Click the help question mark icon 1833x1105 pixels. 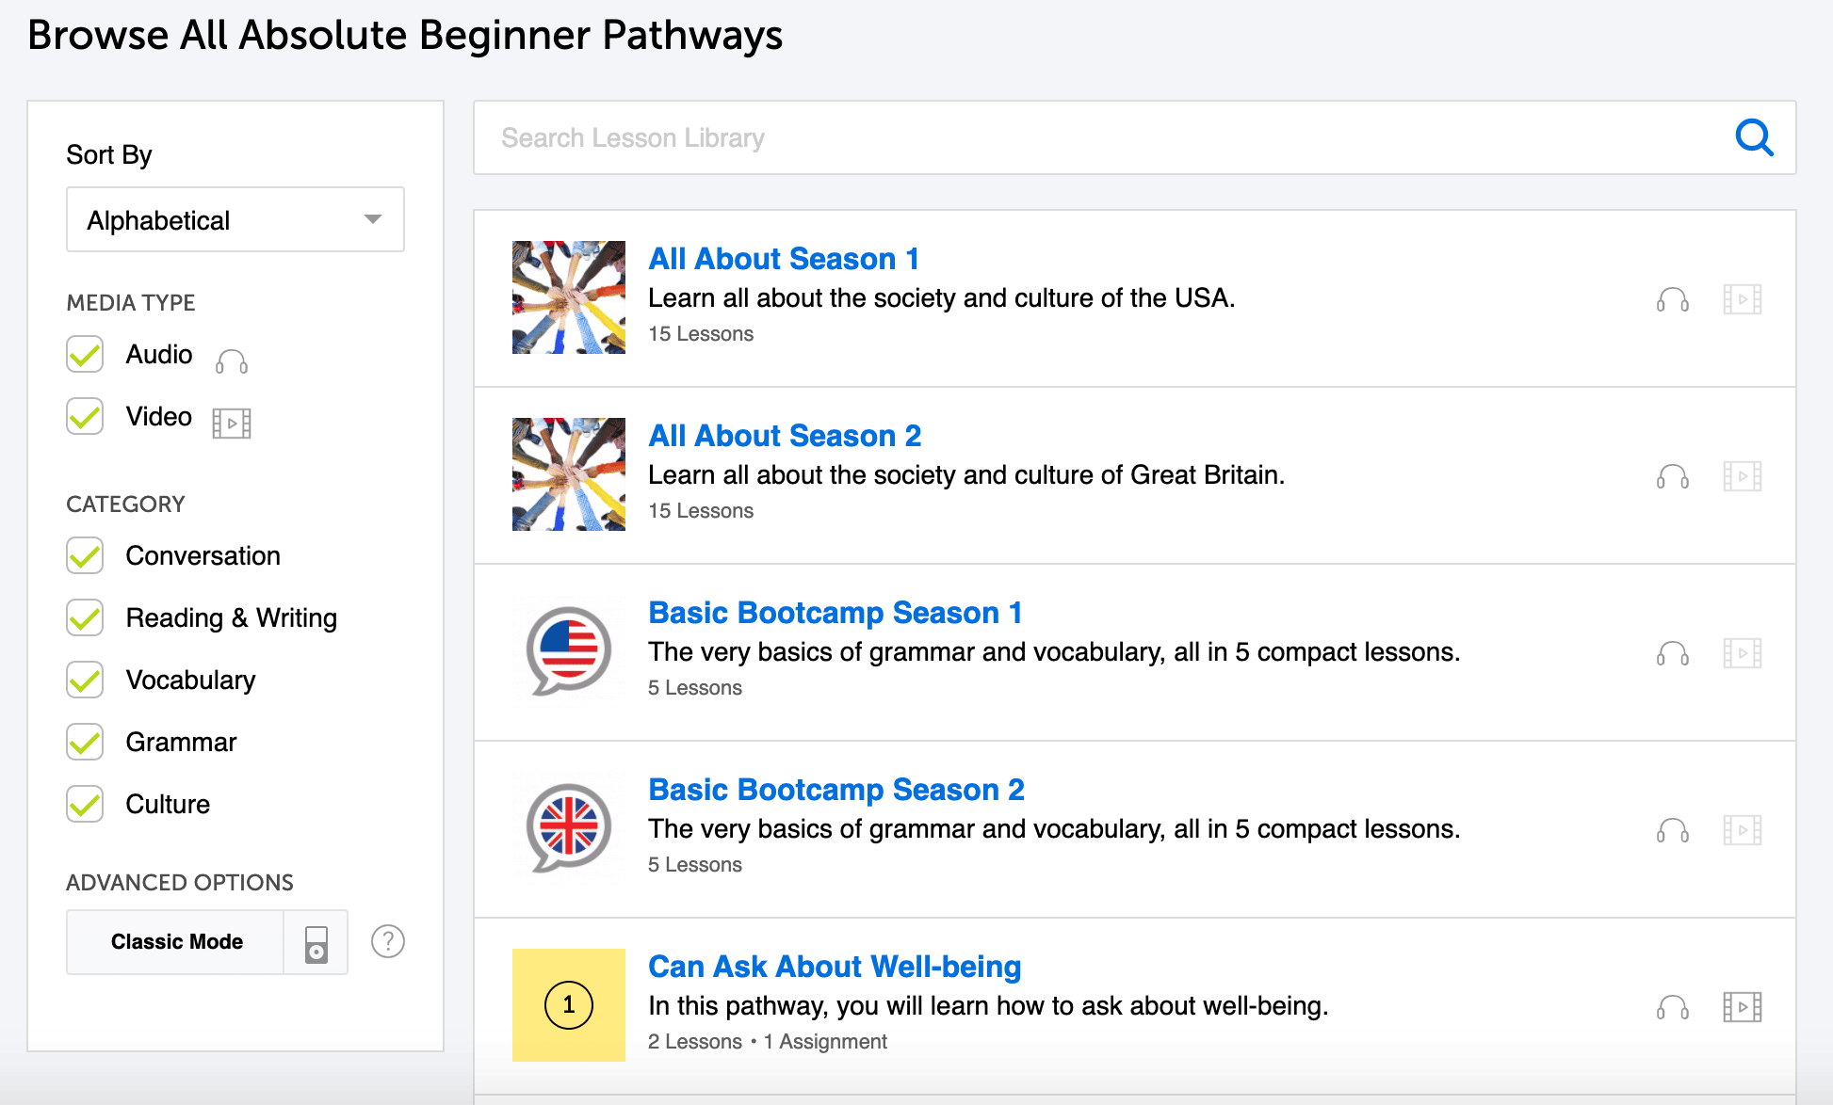(x=388, y=941)
